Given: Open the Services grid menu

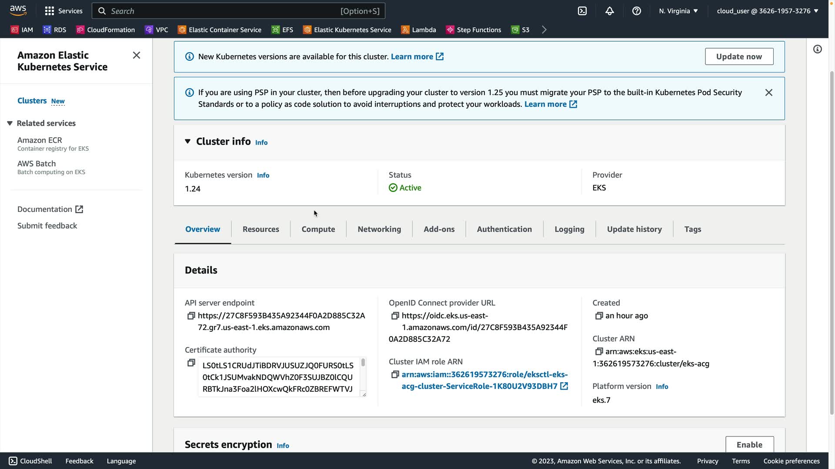Looking at the screenshot, I should 63,11.
